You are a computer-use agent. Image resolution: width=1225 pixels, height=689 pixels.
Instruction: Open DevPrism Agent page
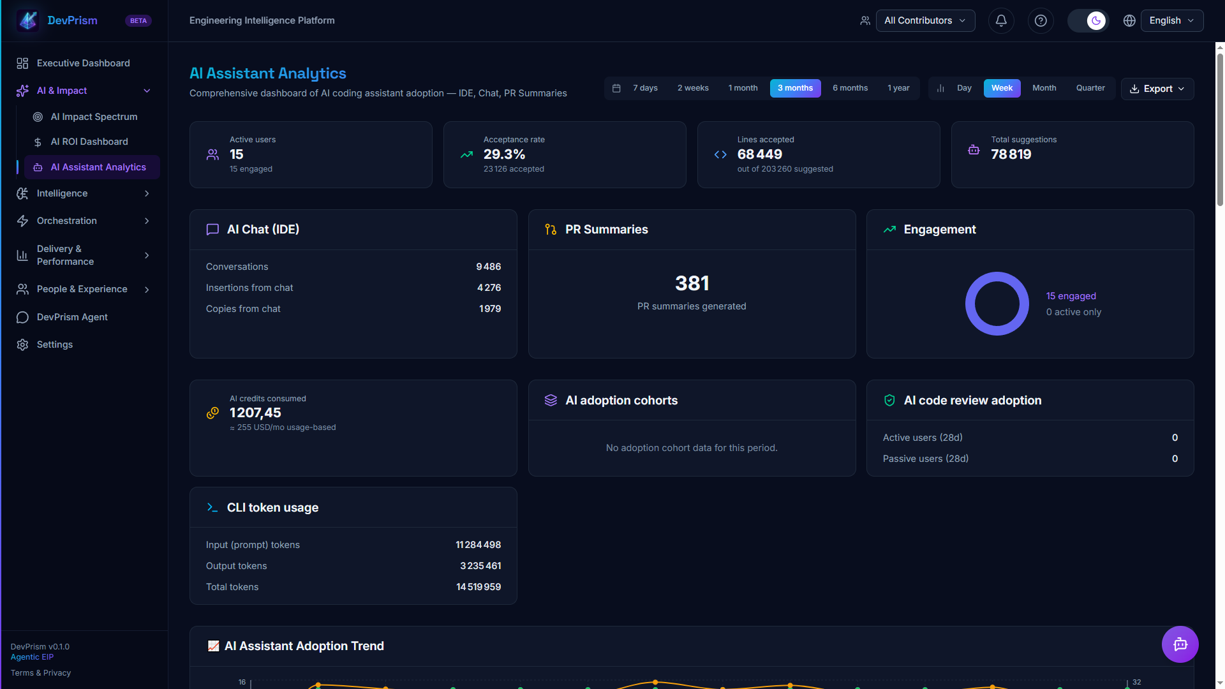(84, 317)
